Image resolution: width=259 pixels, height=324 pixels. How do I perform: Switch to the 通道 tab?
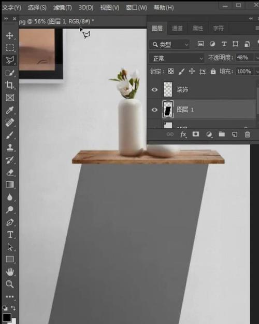pos(177,29)
